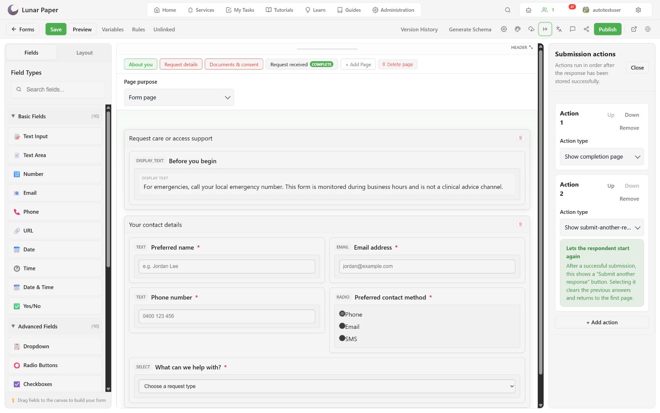Remove Action 2
Viewport: 660px width, 413px height.
pyautogui.click(x=629, y=199)
